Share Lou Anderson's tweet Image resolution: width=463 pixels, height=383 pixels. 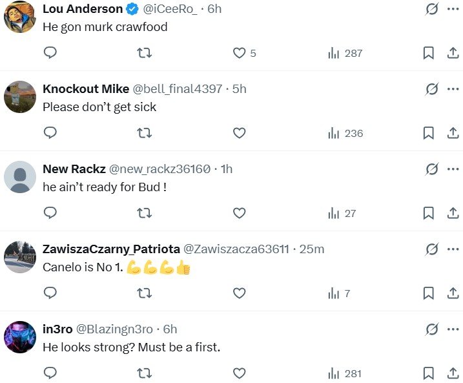tap(453, 54)
